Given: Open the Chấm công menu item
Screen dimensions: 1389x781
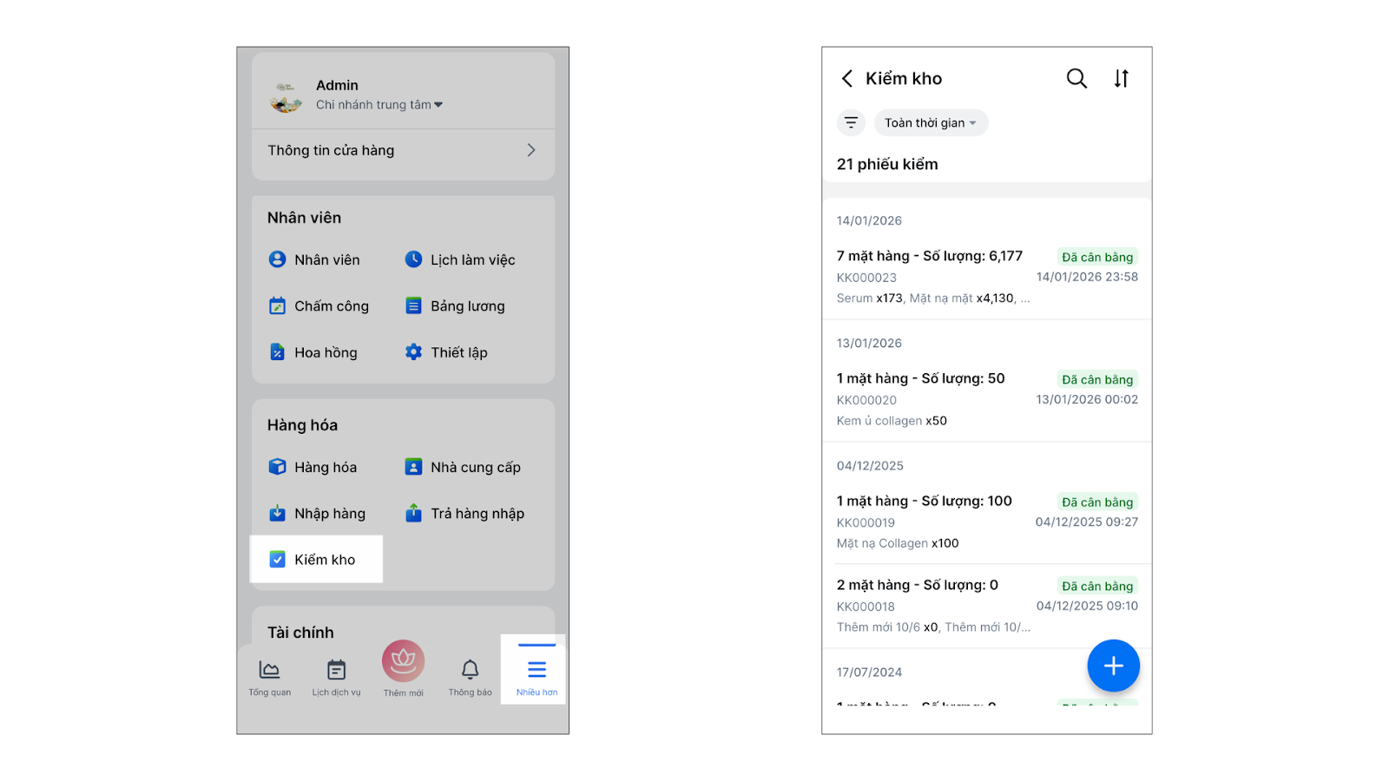Looking at the screenshot, I should (319, 306).
